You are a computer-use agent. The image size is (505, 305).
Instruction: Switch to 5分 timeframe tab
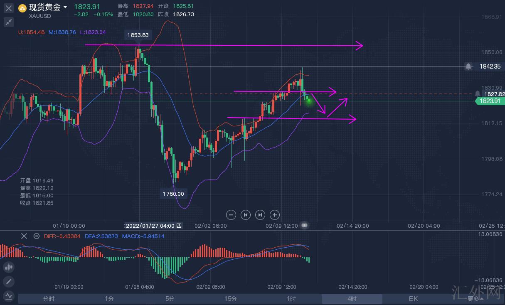[x=170, y=299]
